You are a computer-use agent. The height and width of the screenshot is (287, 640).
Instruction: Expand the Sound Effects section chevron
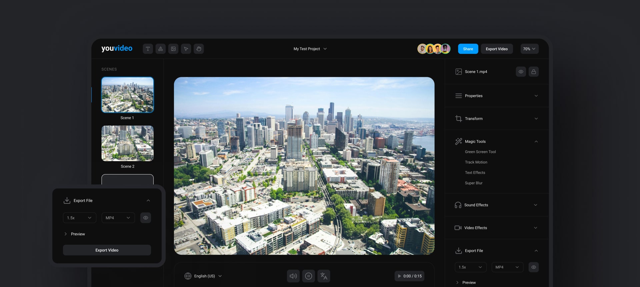[x=536, y=205]
